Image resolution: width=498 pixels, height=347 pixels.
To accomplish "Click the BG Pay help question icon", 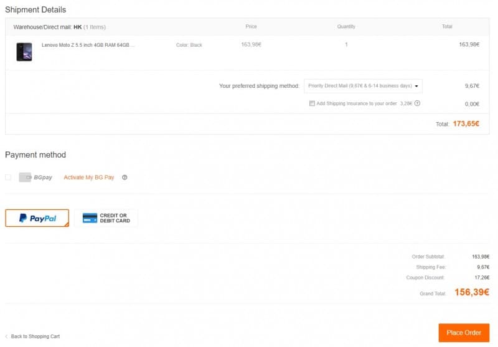I will point(125,178).
